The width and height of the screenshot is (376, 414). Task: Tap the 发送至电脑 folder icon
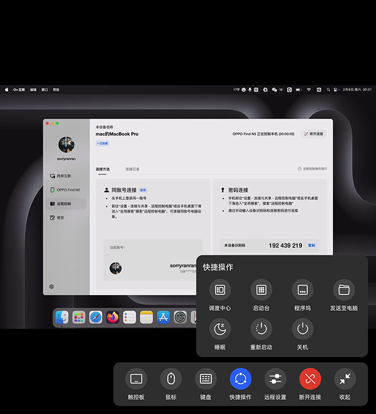(344, 290)
